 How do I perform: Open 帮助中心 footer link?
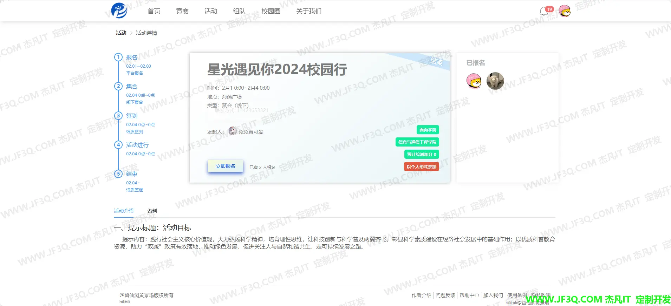pyautogui.click(x=469, y=295)
